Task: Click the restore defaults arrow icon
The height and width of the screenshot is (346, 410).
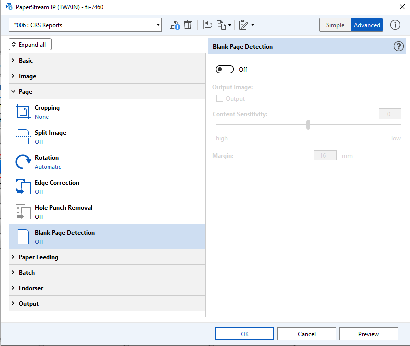Action: click(x=208, y=25)
